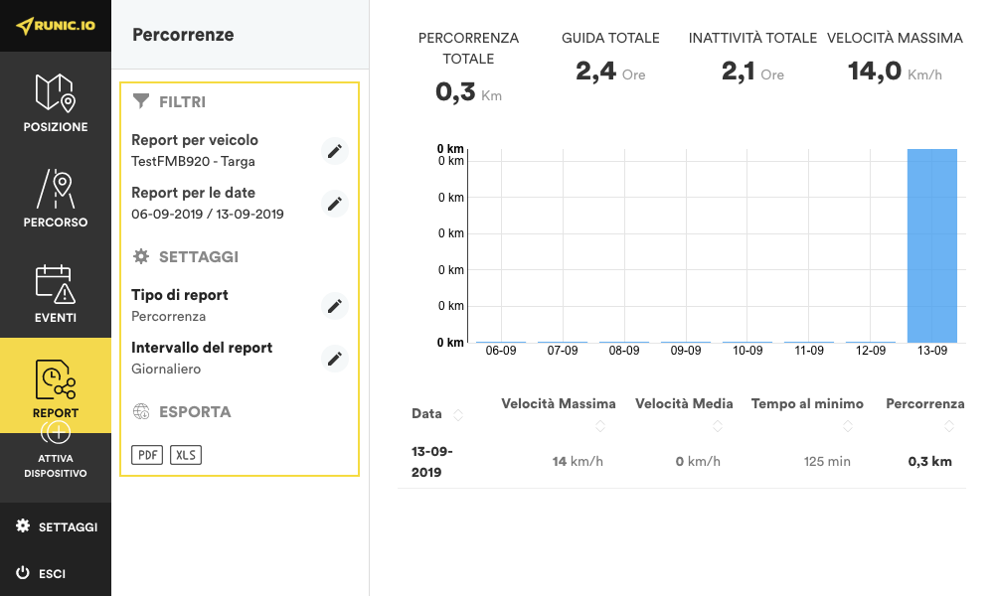Edit the Report per veicolo filter
994x596 pixels.
coord(335,151)
